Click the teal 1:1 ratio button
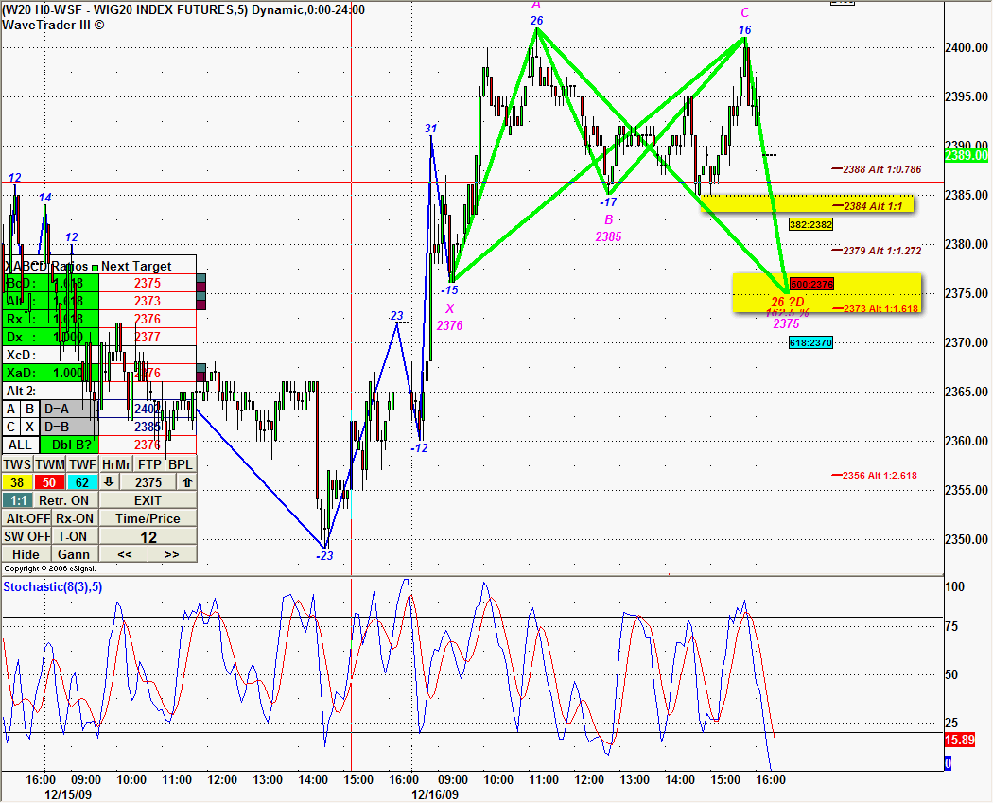 (x=17, y=500)
